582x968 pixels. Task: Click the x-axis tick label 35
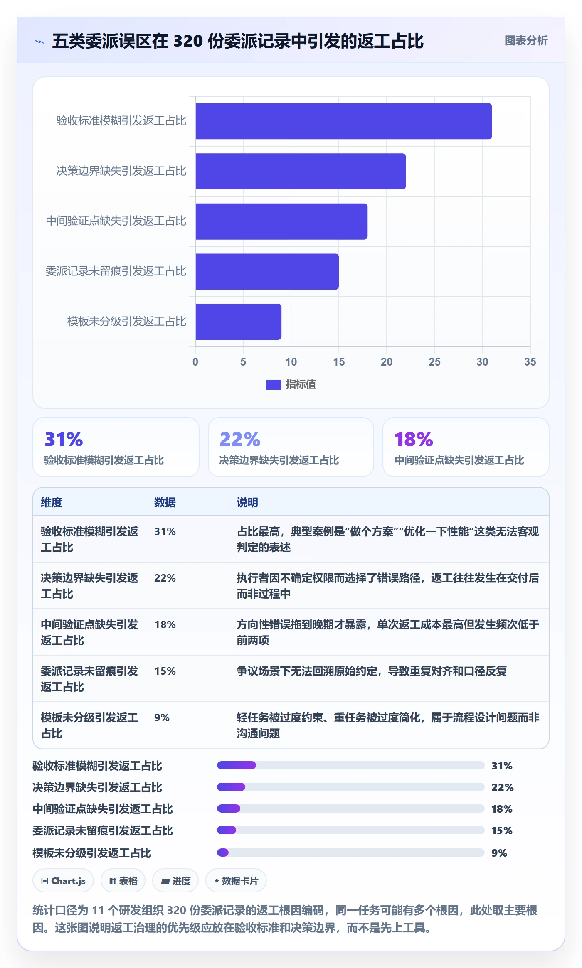pyautogui.click(x=530, y=362)
